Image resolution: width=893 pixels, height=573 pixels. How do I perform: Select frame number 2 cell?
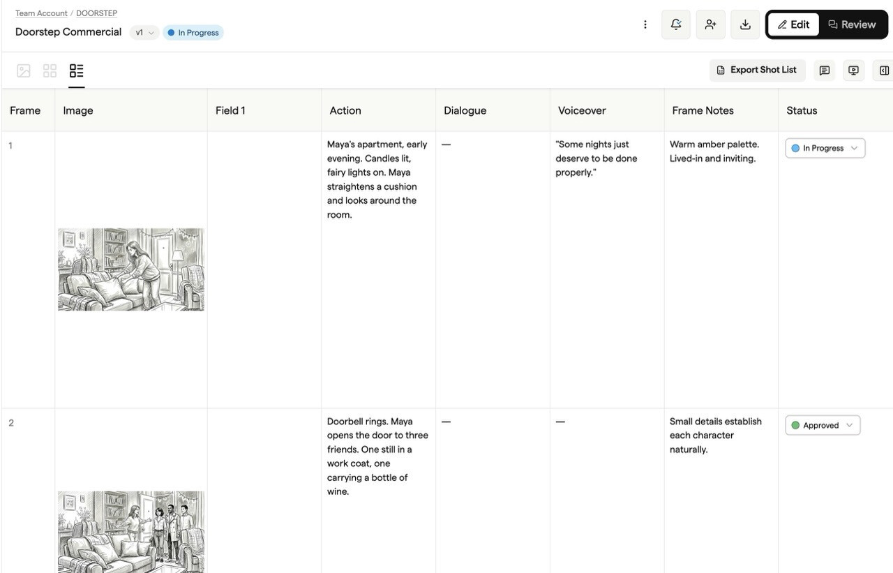tap(28, 491)
